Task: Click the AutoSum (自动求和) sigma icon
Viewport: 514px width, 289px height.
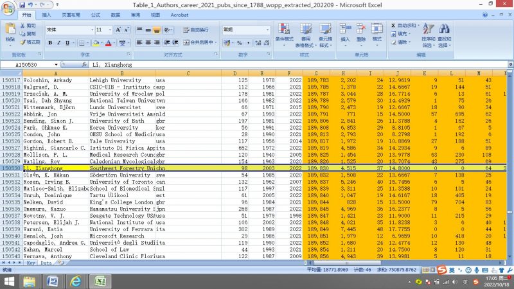Action: (394, 25)
